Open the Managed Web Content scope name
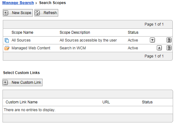This screenshot has width=174, height=124. click(31, 48)
